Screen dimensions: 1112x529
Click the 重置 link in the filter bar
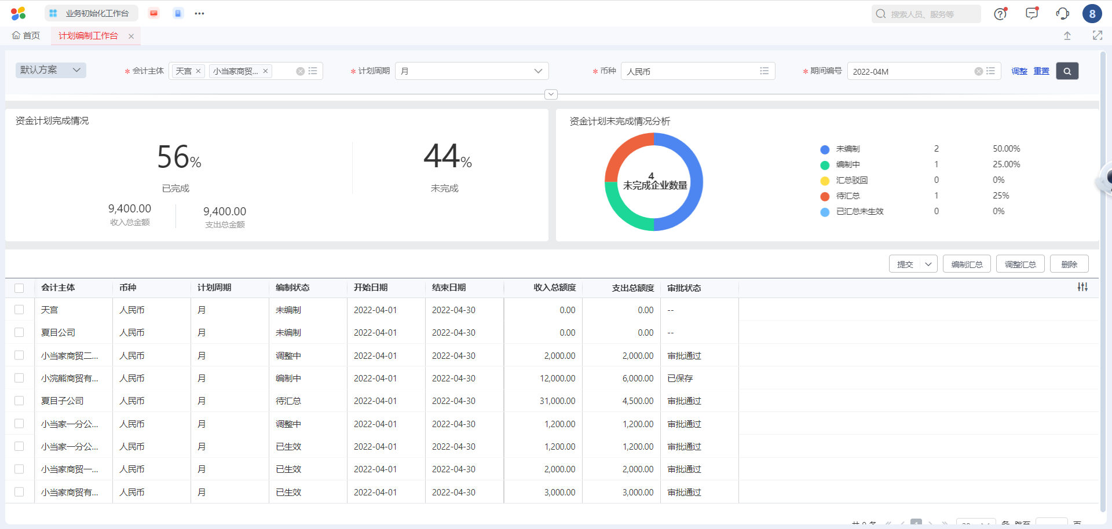coord(1041,71)
